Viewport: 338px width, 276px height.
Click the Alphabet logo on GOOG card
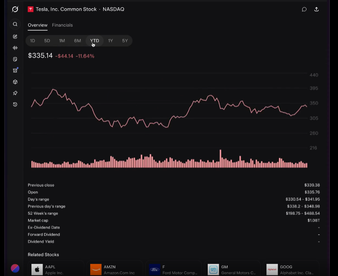pos(272,270)
